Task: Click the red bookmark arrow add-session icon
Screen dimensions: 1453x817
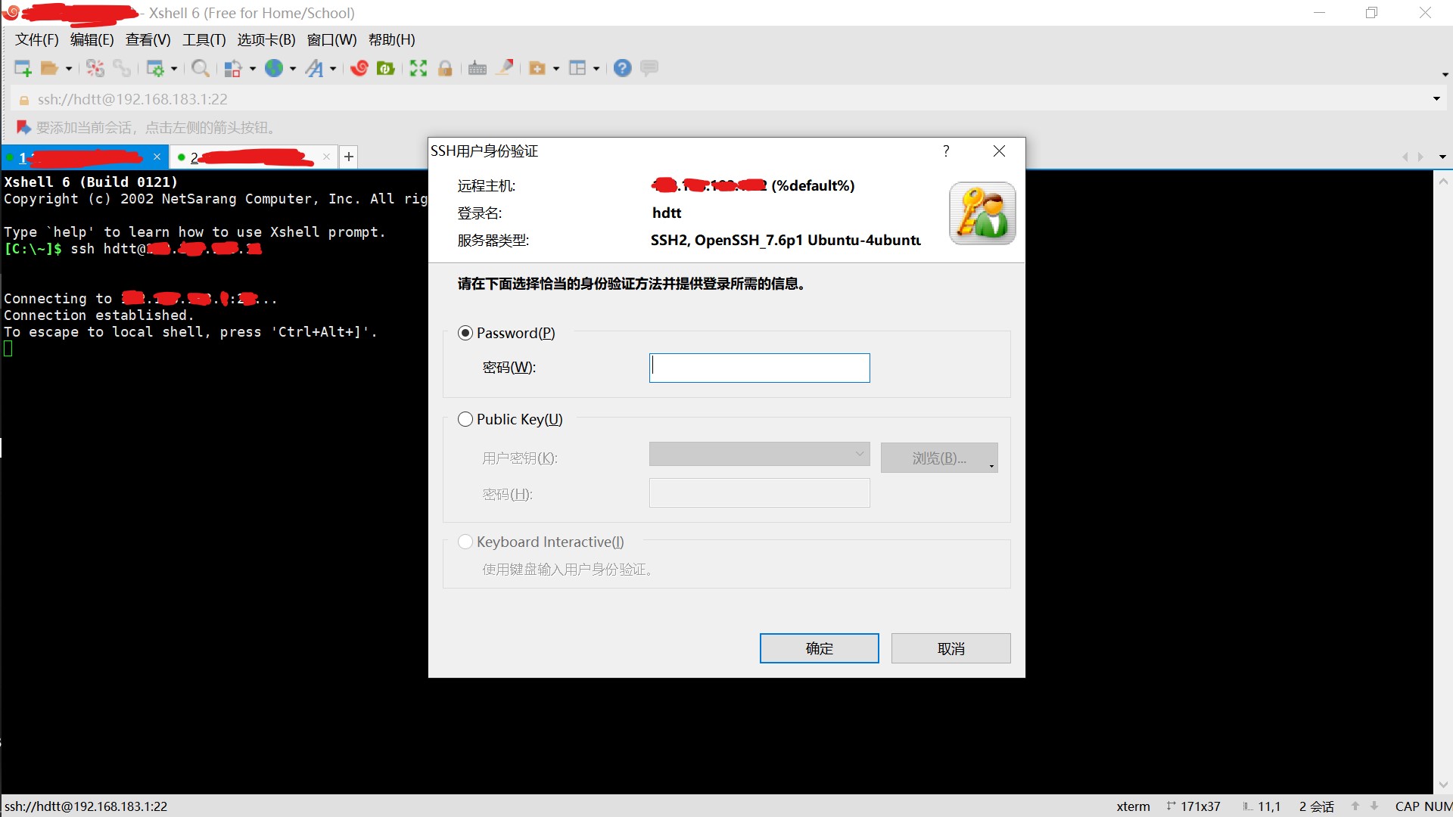Action: coord(23,127)
